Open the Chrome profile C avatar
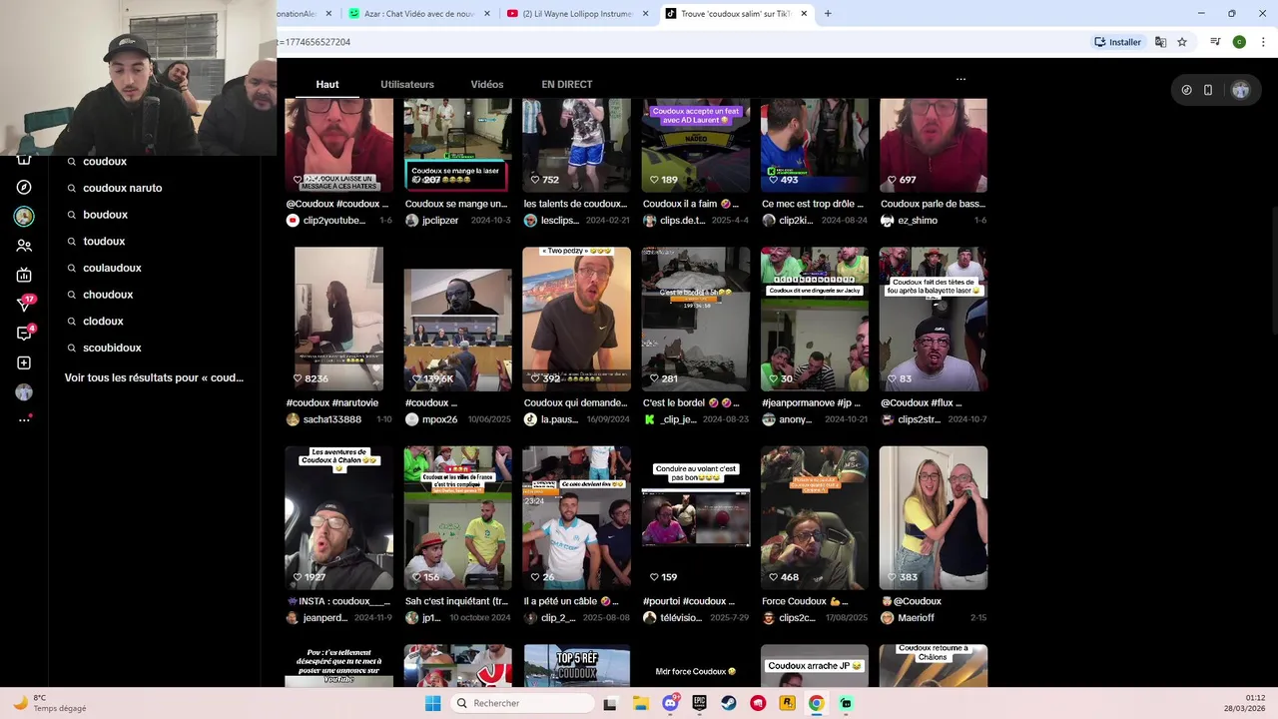 pos(1239,42)
